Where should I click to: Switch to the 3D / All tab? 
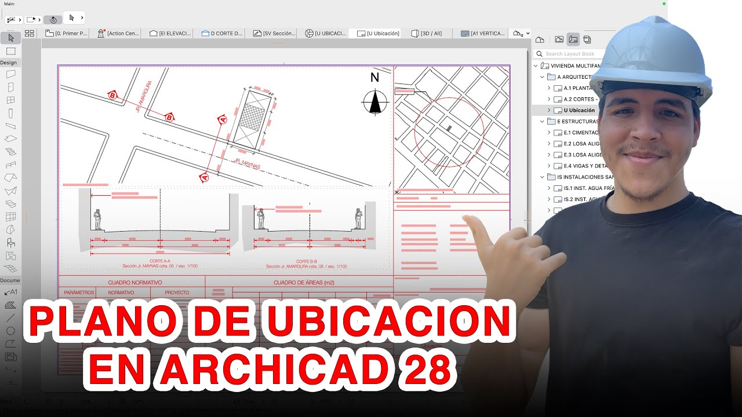[426, 34]
